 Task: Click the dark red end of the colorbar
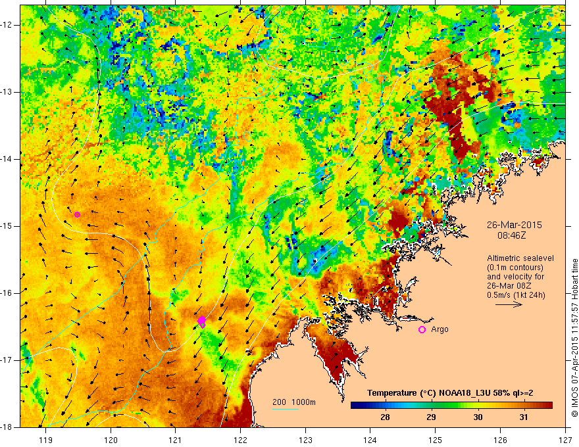tap(548, 406)
